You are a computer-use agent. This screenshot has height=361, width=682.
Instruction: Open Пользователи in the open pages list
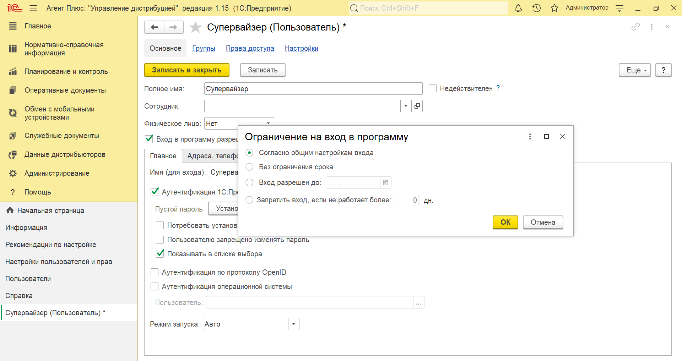point(69,279)
